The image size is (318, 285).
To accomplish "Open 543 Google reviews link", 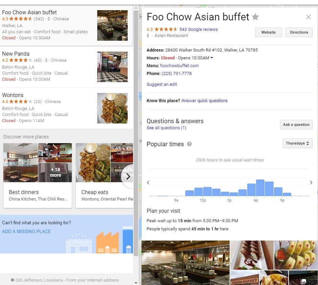I will (198, 29).
